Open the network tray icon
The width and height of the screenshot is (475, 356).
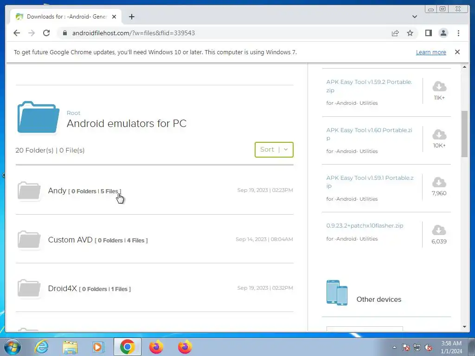(x=417, y=347)
